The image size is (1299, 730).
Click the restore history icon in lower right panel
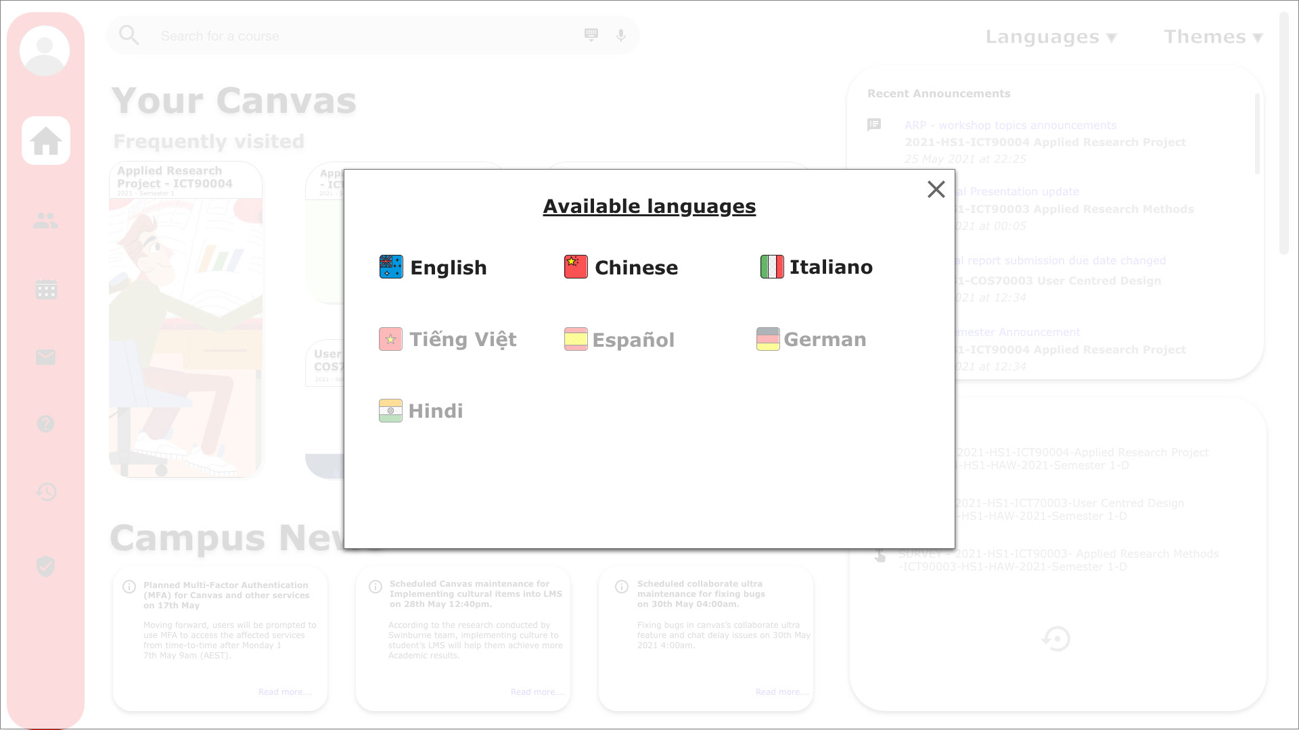pyautogui.click(x=1056, y=639)
